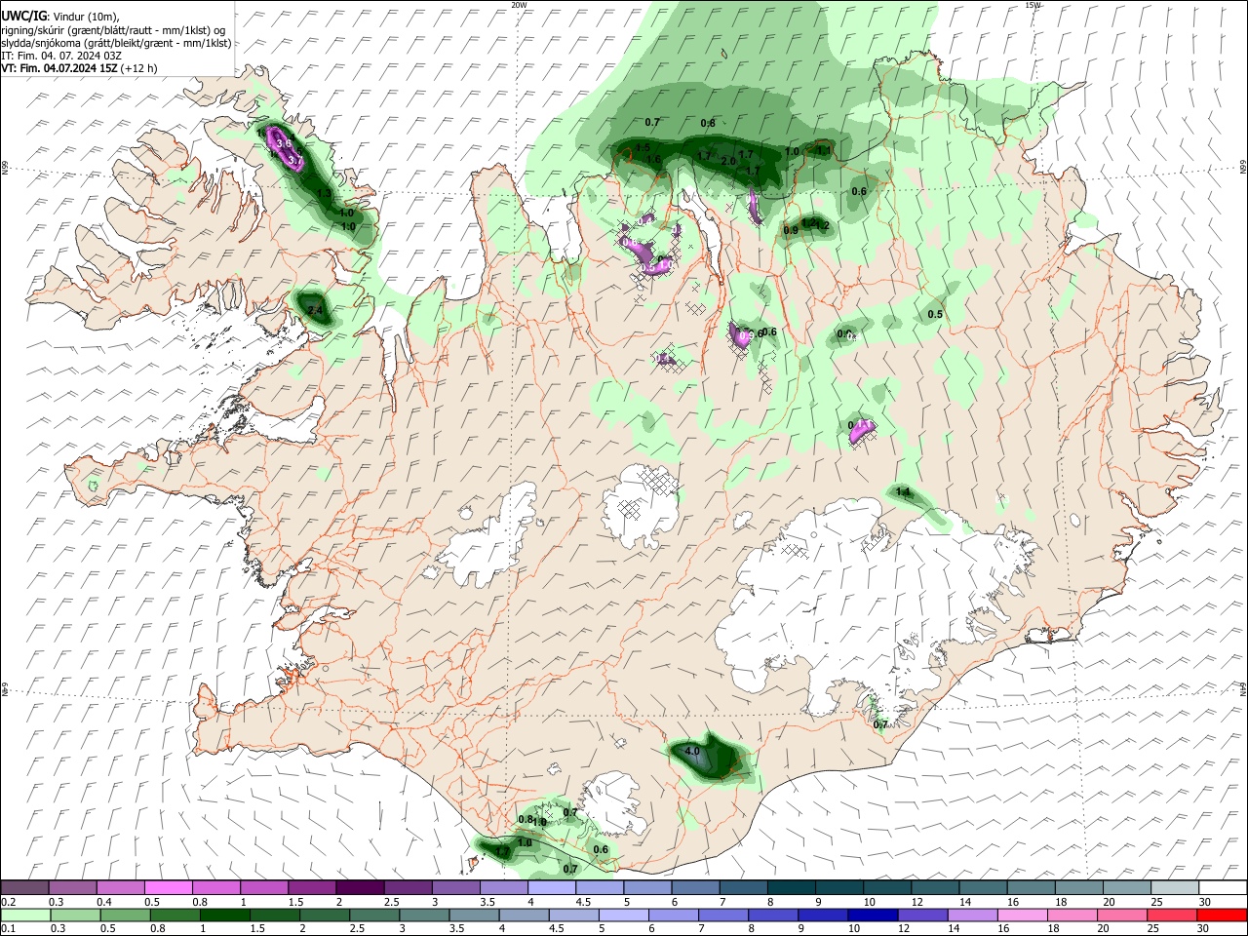
Task: Click the '4.0' precipitation value in the south
Action: (x=692, y=752)
